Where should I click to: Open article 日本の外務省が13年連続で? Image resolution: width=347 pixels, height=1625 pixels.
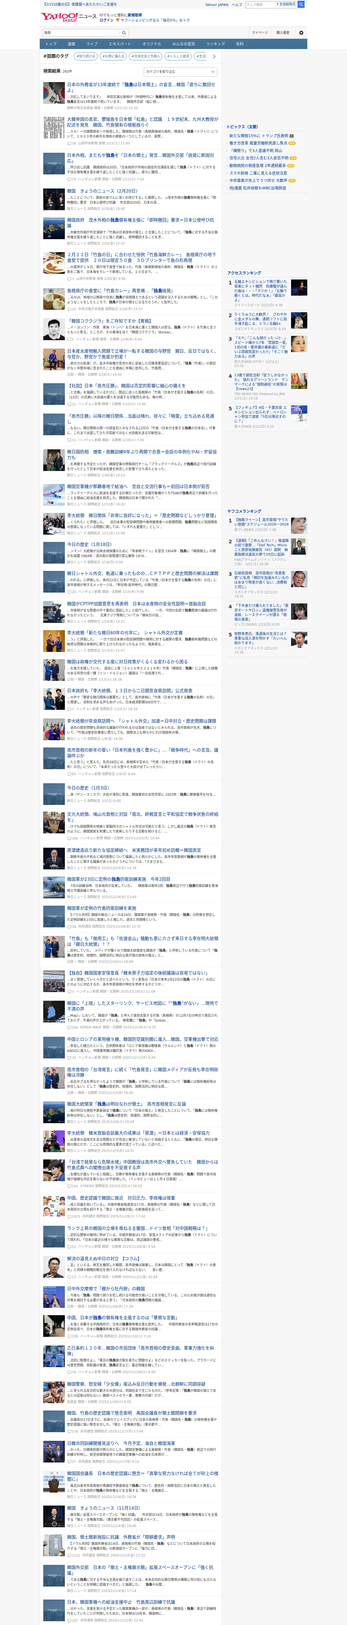click(x=141, y=87)
